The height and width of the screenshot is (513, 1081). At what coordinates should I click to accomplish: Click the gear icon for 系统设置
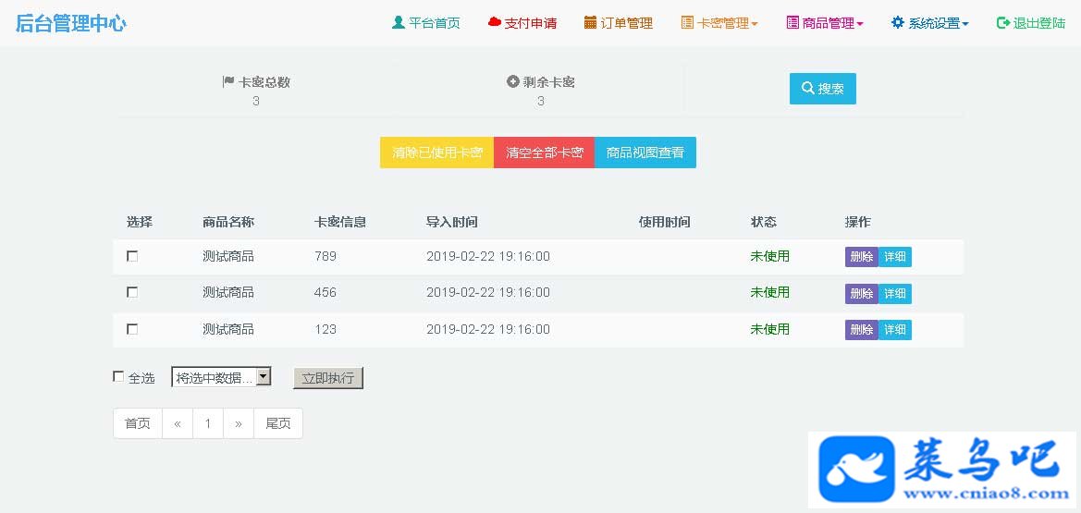click(x=898, y=22)
